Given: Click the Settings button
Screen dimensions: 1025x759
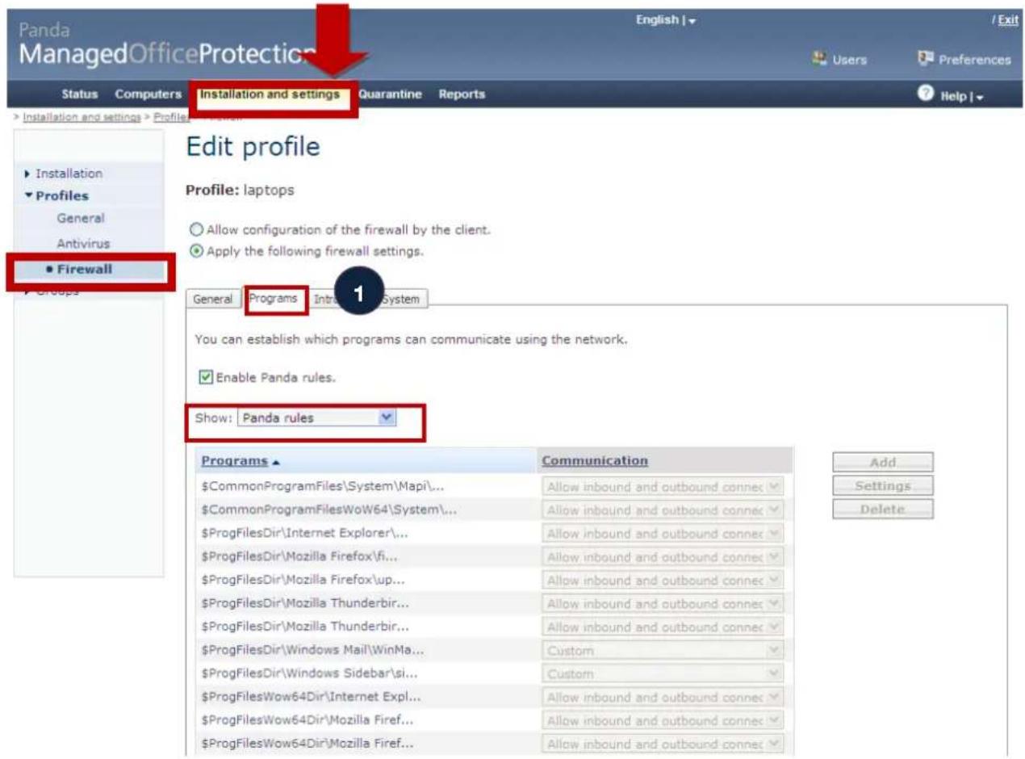Looking at the screenshot, I should click(x=883, y=486).
